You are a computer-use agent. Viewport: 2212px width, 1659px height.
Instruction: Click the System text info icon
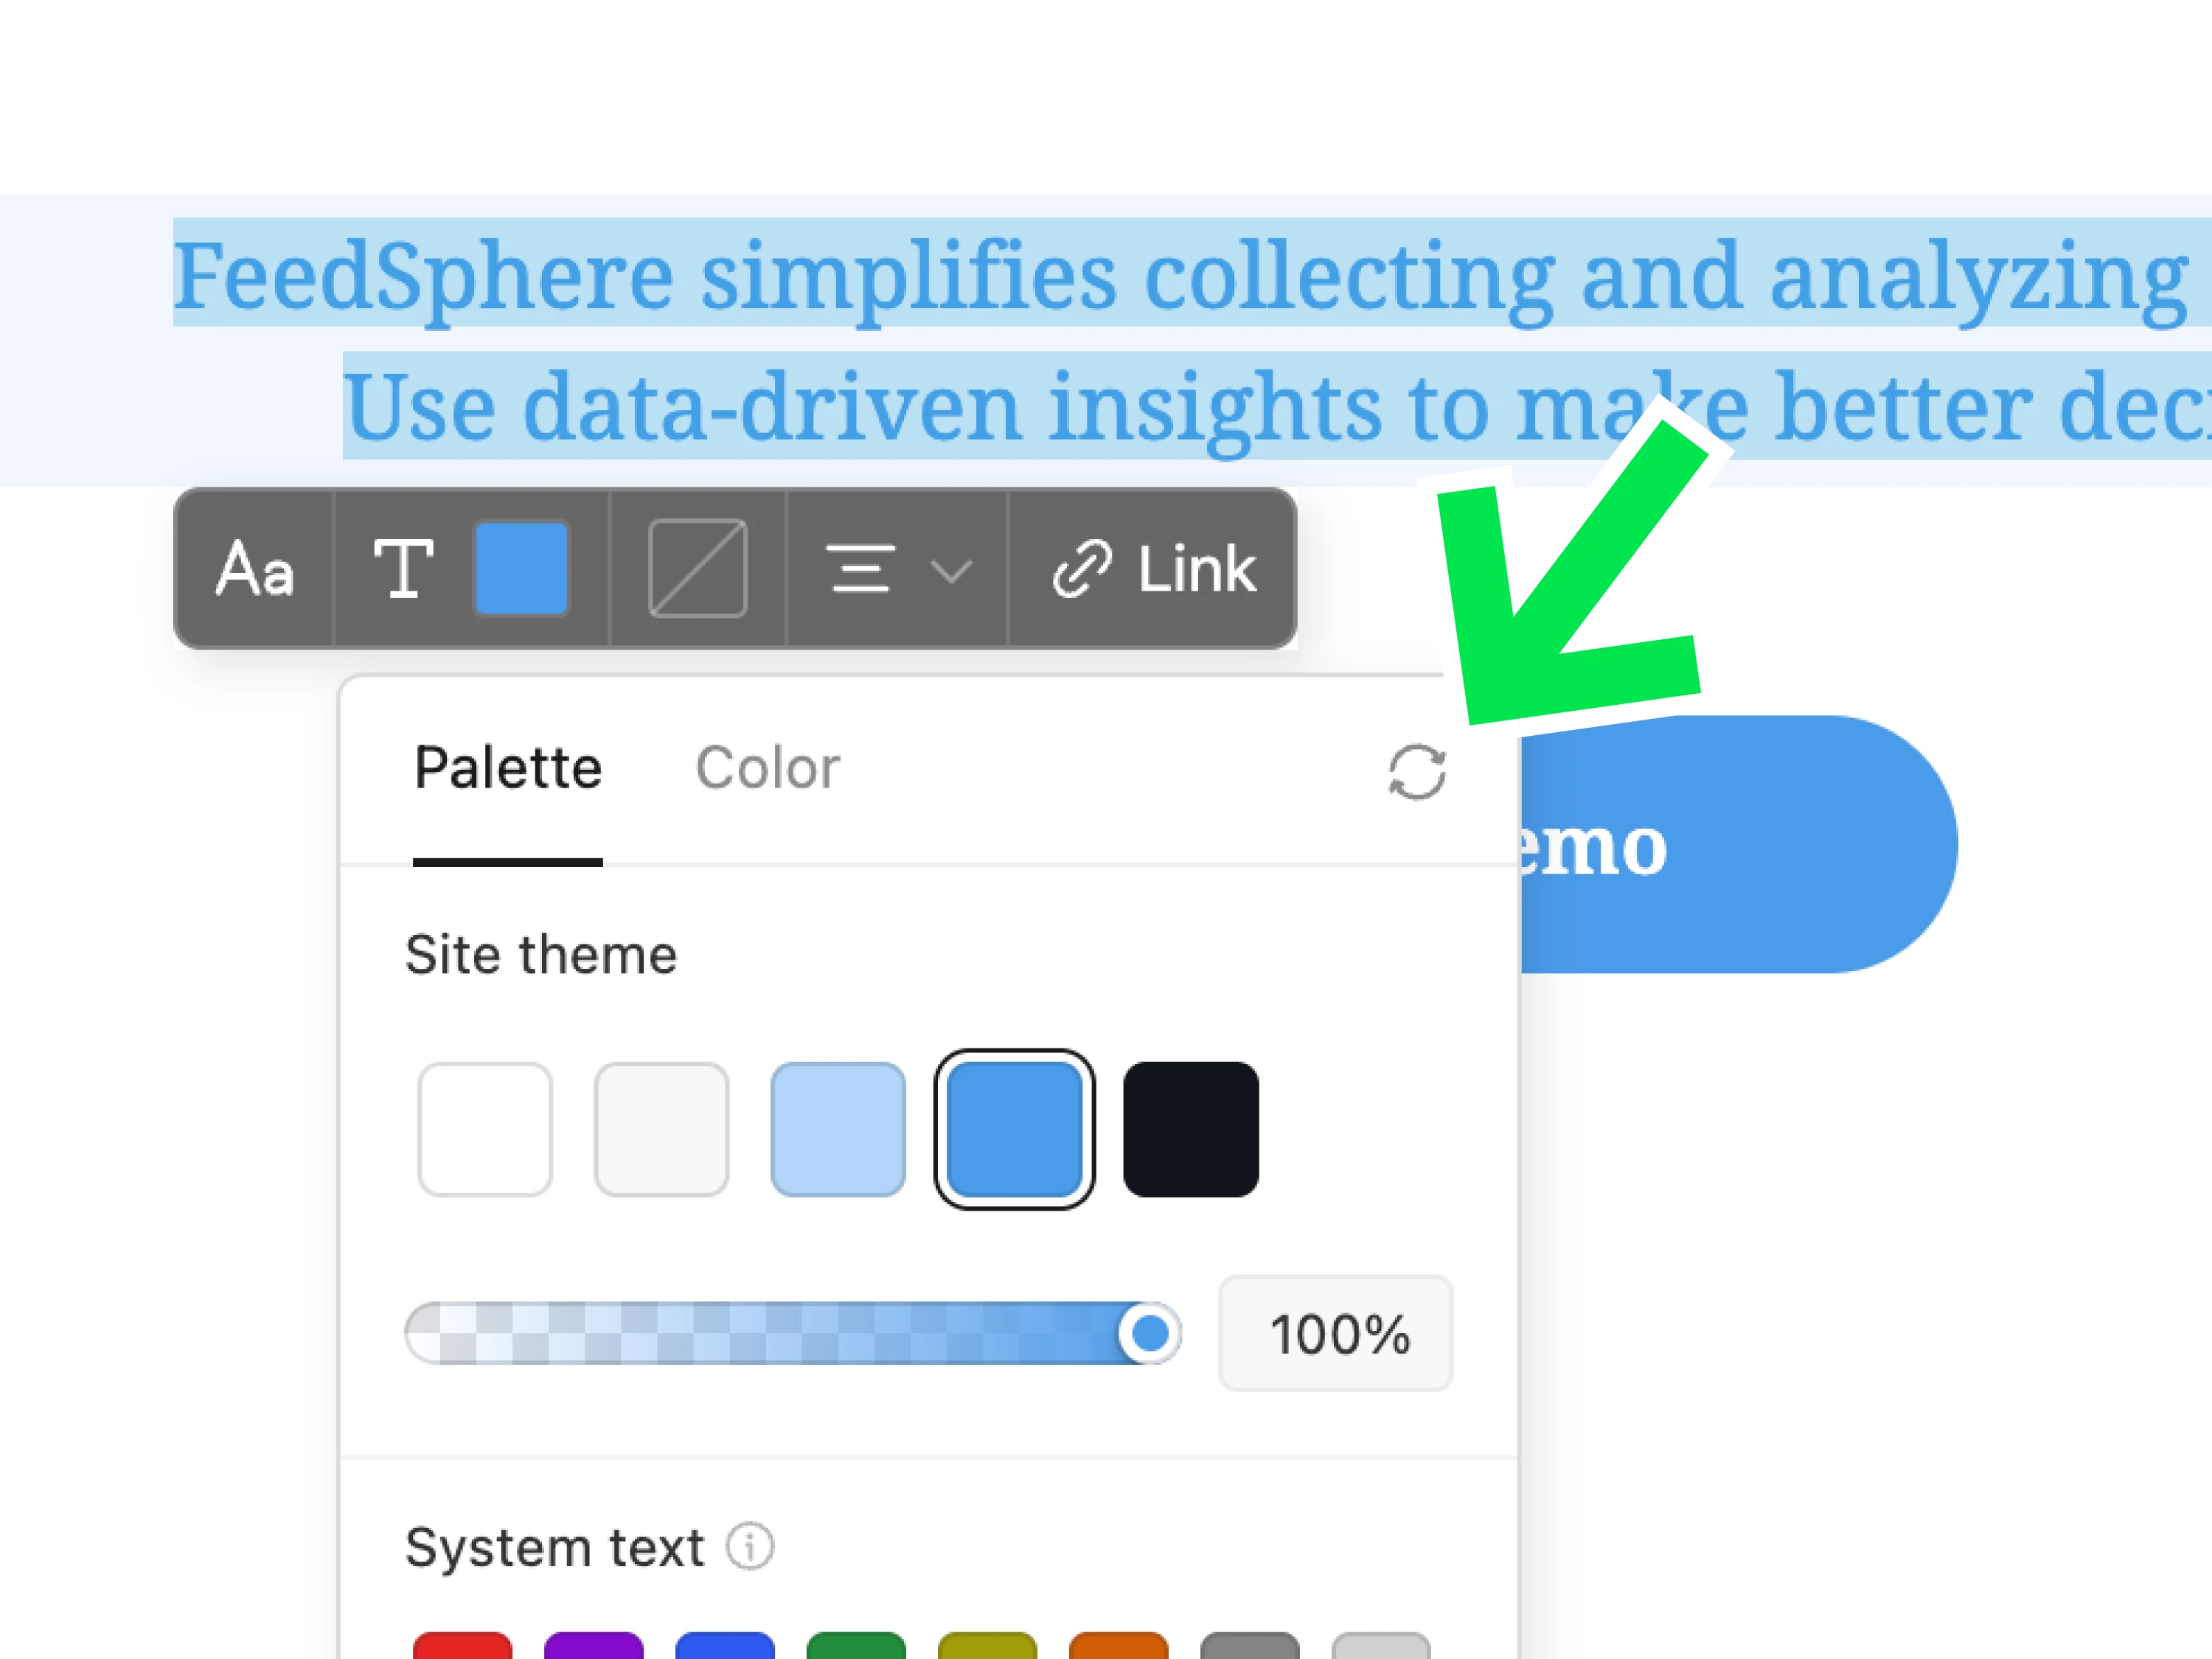click(750, 1547)
